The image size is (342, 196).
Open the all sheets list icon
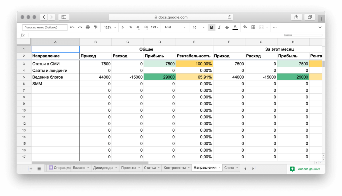[x=39, y=169]
